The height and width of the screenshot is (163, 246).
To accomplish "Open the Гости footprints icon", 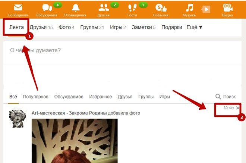I will pos(132,8).
